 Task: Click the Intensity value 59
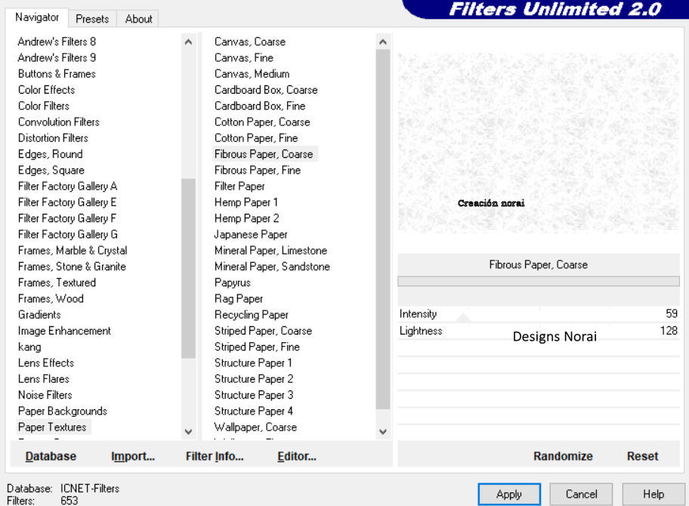(x=672, y=313)
